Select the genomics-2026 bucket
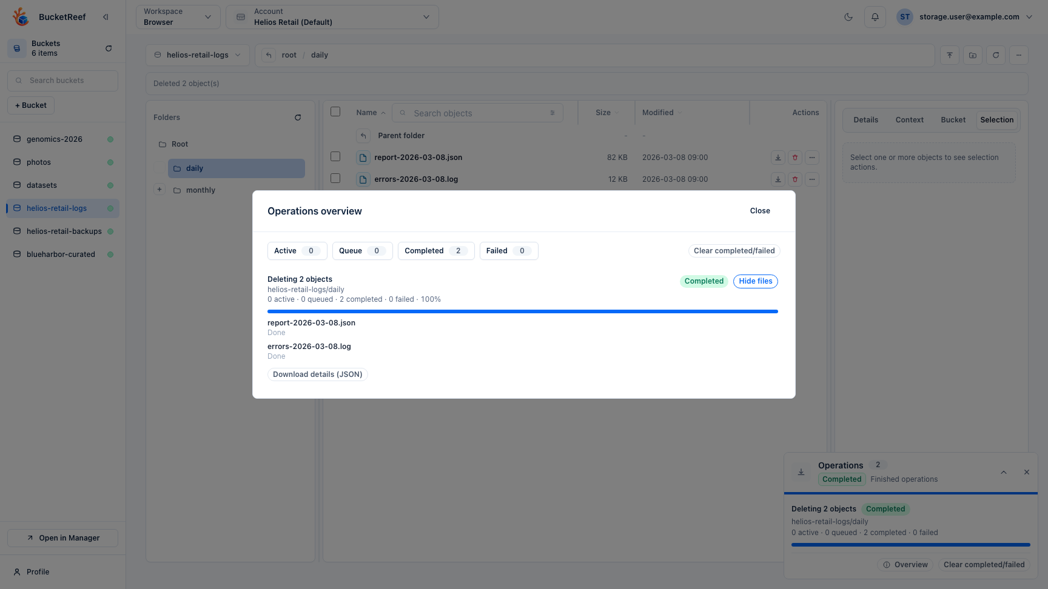This screenshot has height=589, width=1048. coord(63,139)
